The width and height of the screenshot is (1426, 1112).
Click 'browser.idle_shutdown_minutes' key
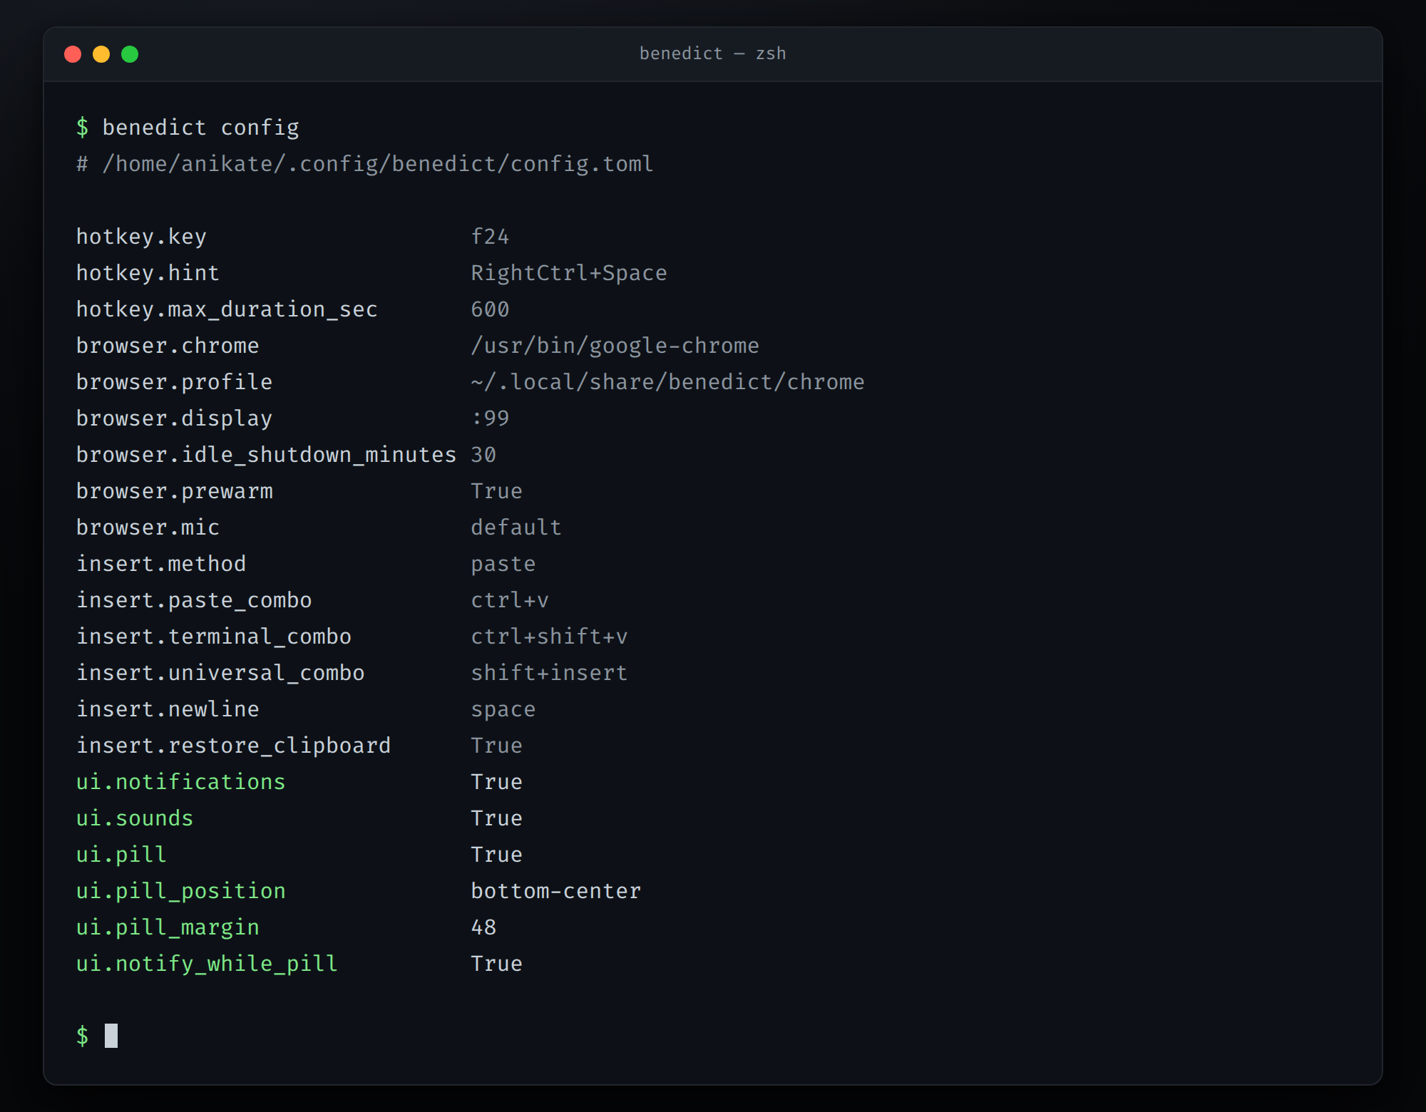click(266, 455)
